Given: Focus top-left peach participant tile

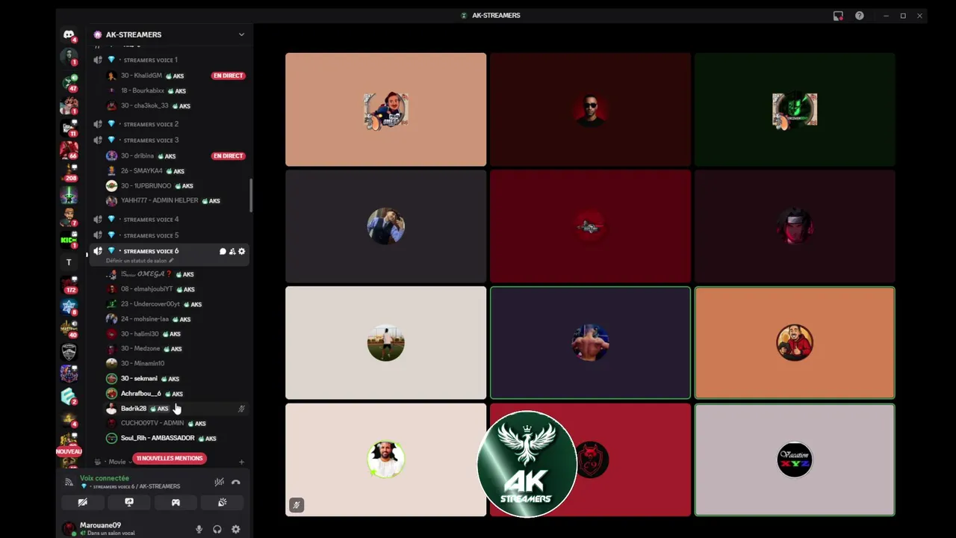Looking at the screenshot, I should (385, 109).
